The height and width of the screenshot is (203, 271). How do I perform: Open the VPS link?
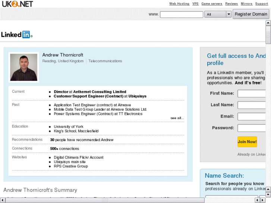point(195,4)
